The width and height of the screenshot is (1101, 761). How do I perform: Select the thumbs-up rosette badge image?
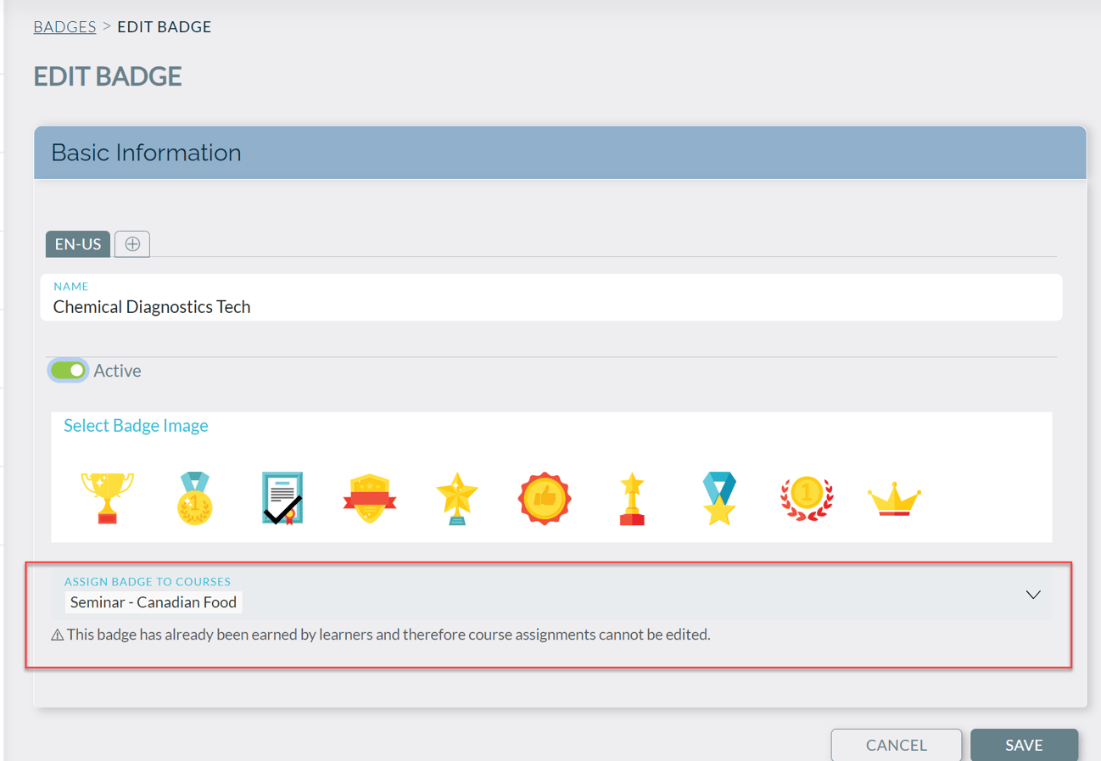(x=545, y=496)
